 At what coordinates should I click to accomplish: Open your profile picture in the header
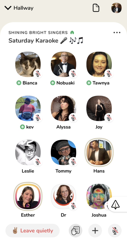tap(116, 8)
